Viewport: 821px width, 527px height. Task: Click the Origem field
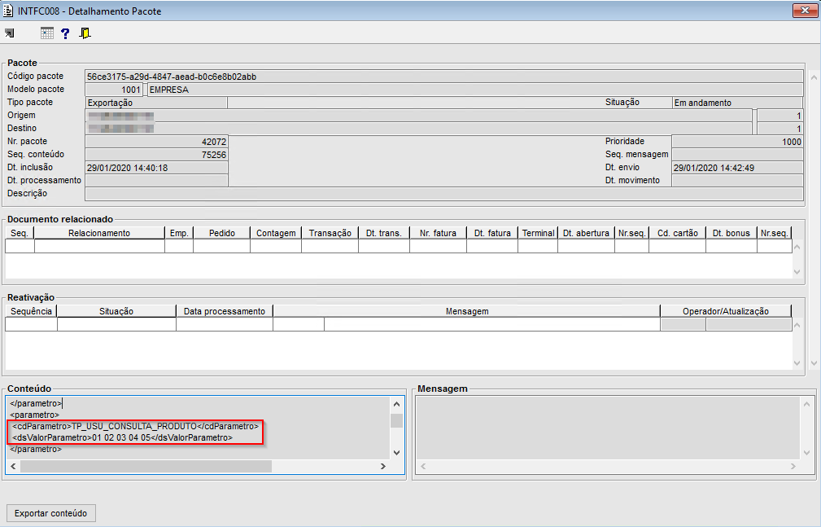click(x=418, y=116)
